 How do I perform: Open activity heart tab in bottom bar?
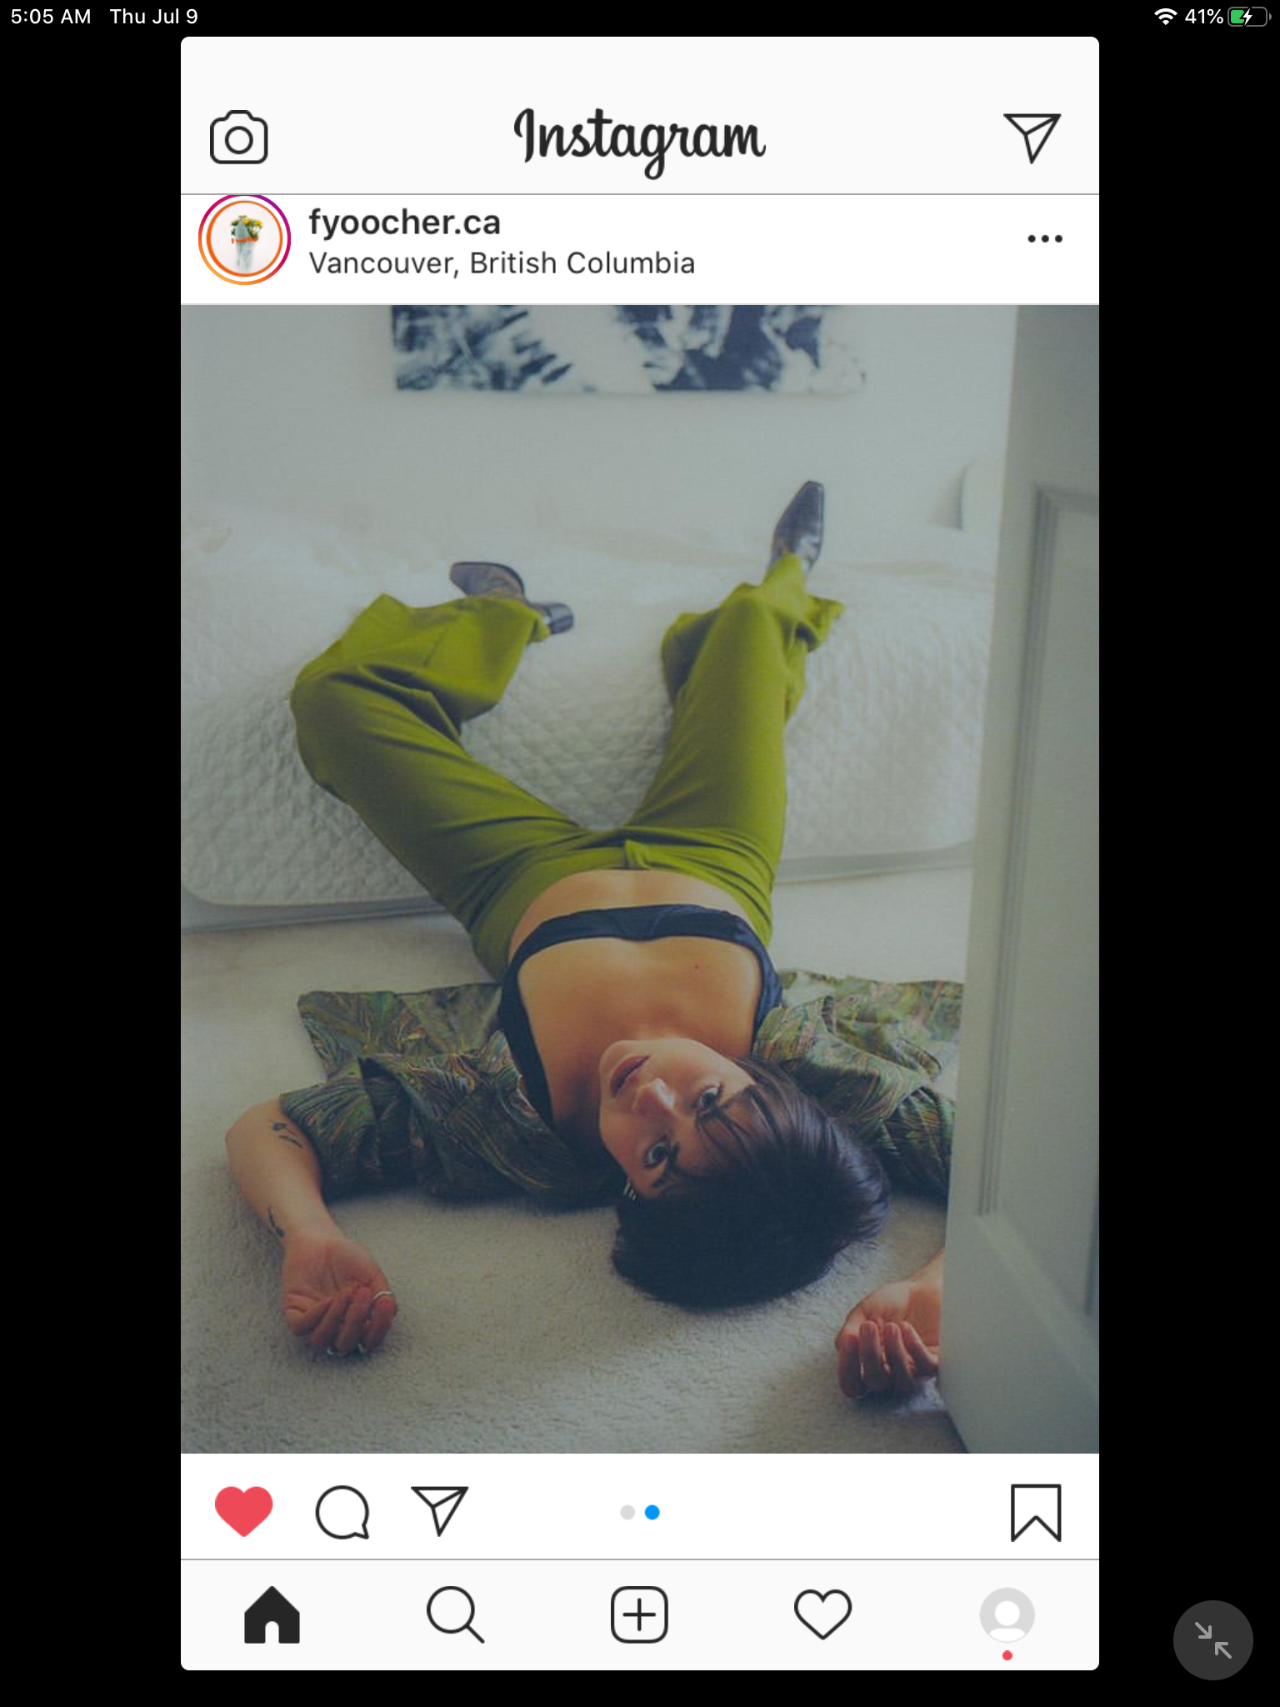(822, 1614)
